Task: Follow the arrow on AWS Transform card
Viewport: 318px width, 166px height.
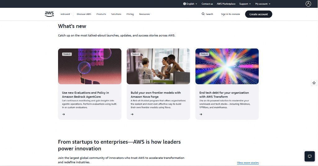Action: click(x=201, y=114)
